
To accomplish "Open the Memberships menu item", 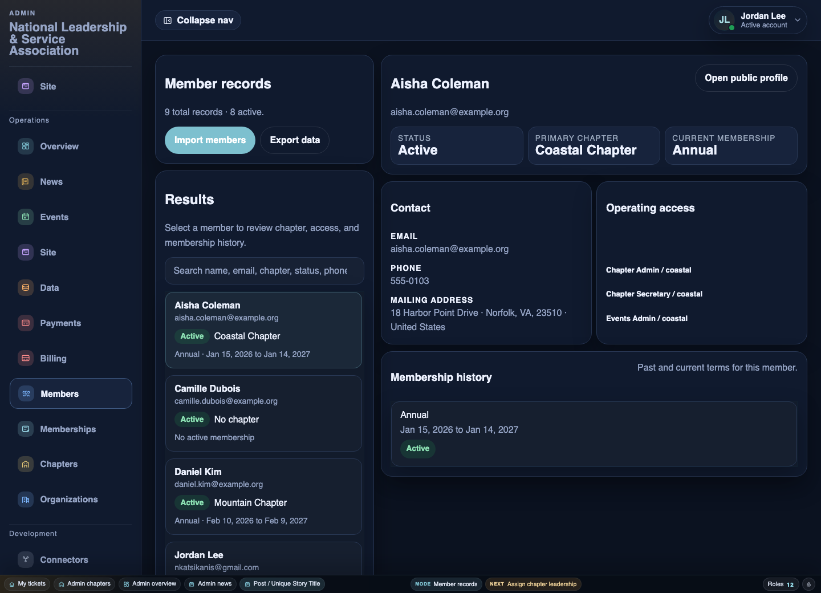I will coord(68,429).
